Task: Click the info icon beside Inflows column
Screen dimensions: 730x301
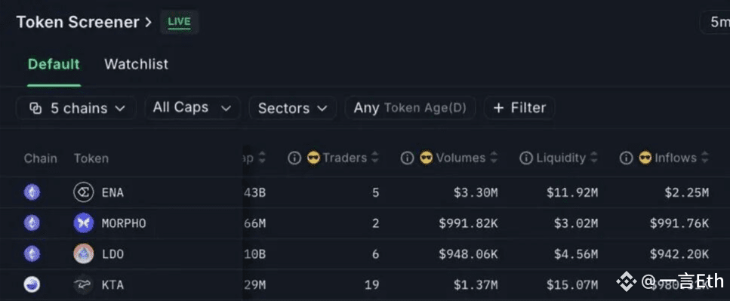Action: [x=626, y=158]
